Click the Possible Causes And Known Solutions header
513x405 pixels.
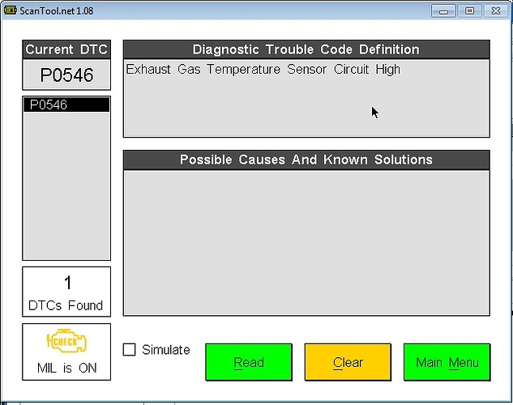[x=306, y=160]
